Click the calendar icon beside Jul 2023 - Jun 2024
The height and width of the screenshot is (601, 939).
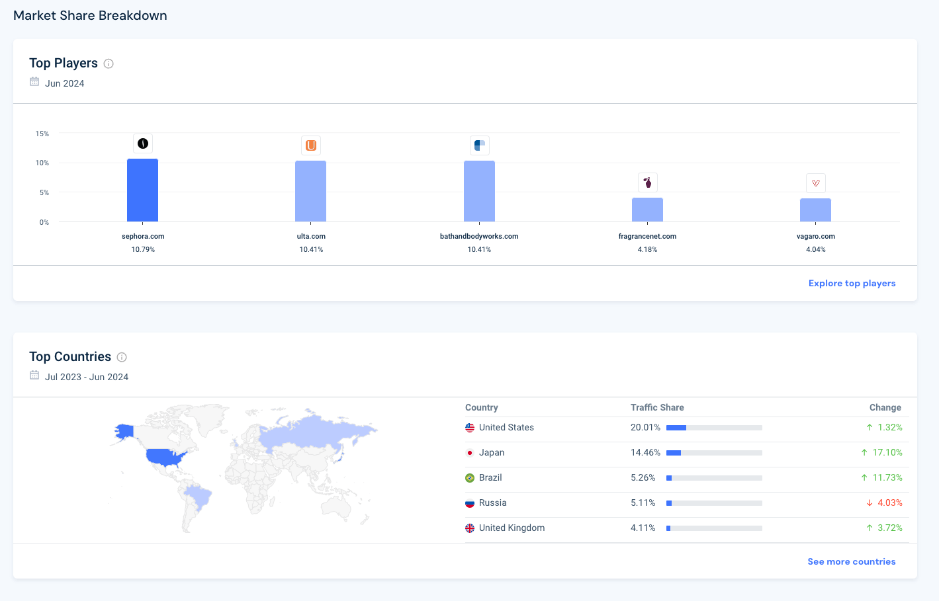point(34,376)
